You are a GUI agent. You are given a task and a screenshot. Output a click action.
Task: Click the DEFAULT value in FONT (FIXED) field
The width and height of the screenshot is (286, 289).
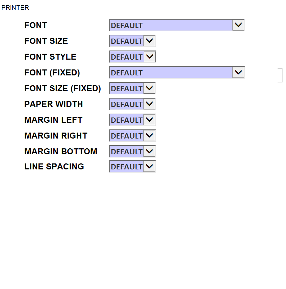coord(127,73)
